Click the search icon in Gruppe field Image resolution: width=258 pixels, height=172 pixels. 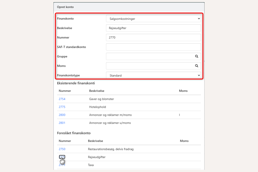[196, 56]
